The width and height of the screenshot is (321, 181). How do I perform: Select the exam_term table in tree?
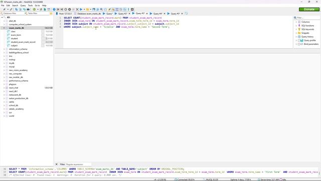pyautogui.click(x=16, y=35)
